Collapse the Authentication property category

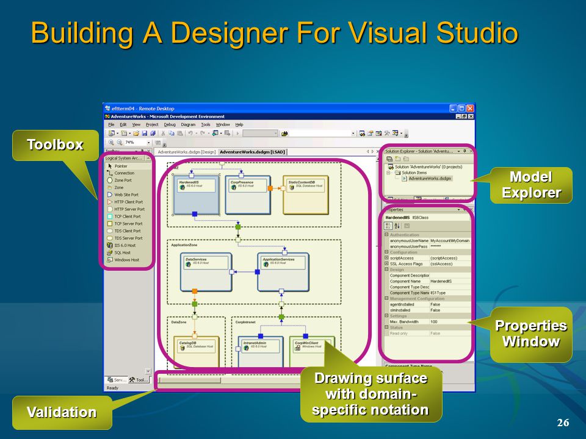click(387, 235)
